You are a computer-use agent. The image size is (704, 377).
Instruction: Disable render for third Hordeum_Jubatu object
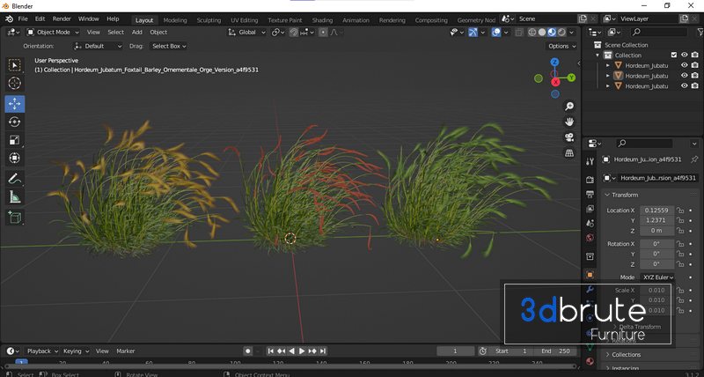click(x=695, y=85)
